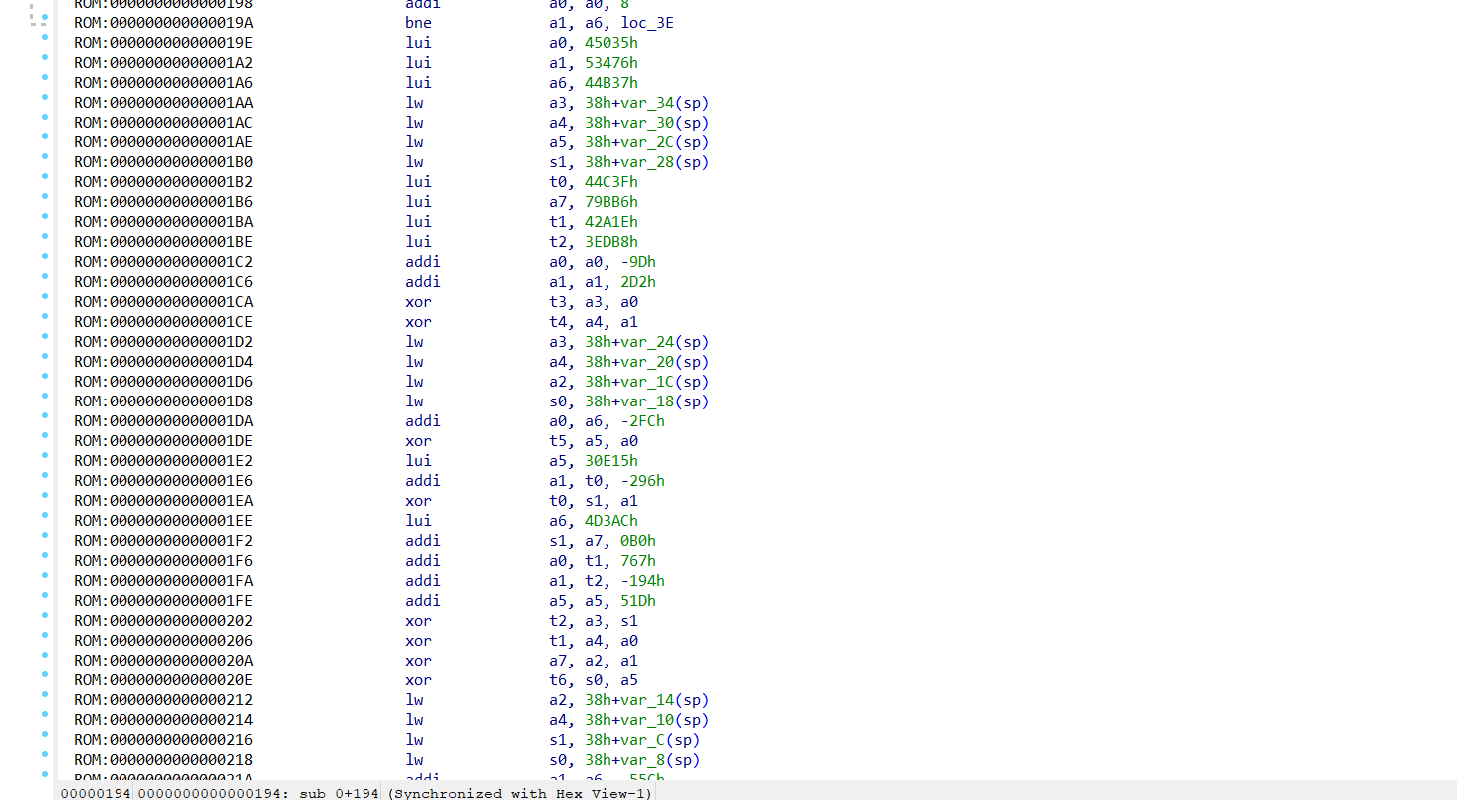Viewport: 1457px width, 800px height.
Task: Click the 00000194 offset in status bar
Action: [x=94, y=793]
